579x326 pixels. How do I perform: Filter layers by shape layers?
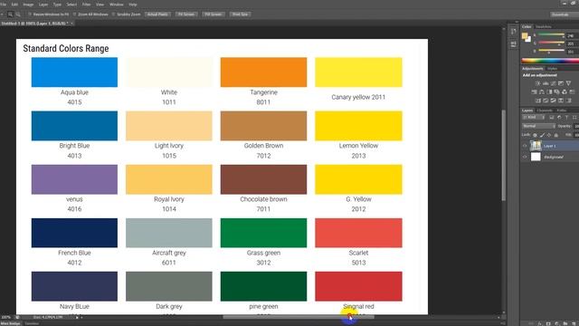(574, 118)
